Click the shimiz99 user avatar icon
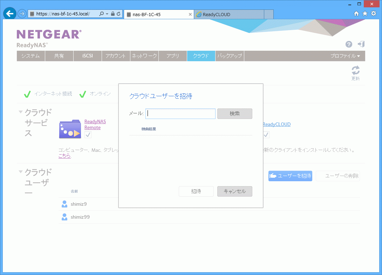Screen dimensions: 382x275 [64, 217]
